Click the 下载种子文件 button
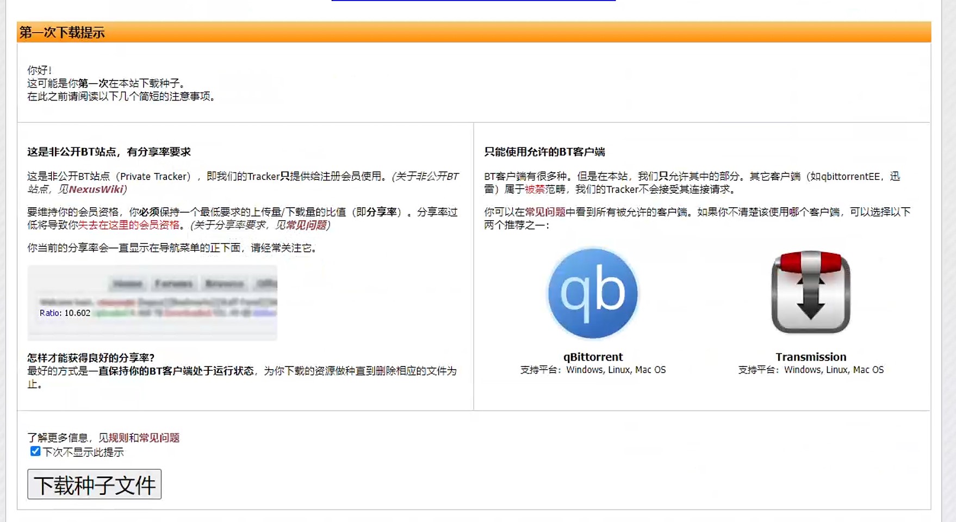The image size is (956, 522). click(x=95, y=484)
